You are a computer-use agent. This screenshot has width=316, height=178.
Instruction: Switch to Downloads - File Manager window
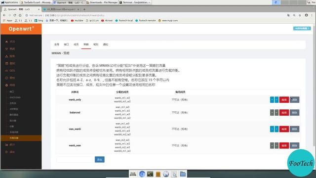[102, 2]
